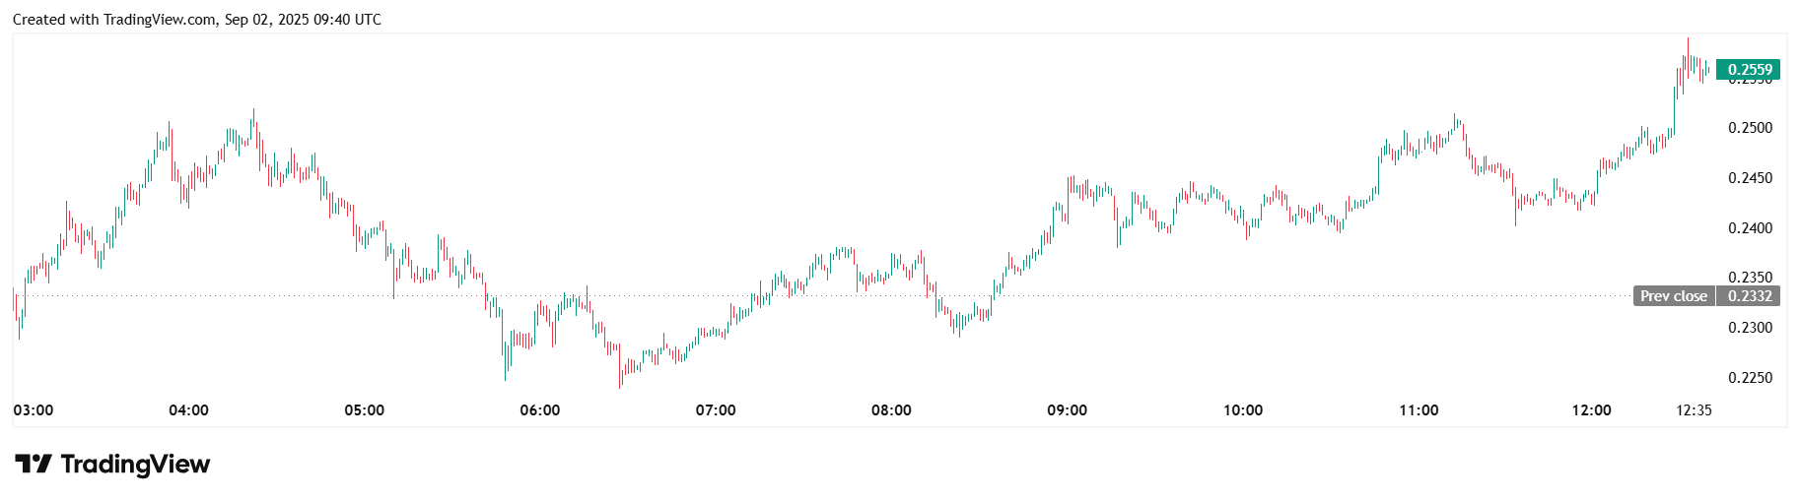Image resolution: width=1800 pixels, height=501 pixels.
Task: Click the 'Prev close' label
Action: pyautogui.click(x=1673, y=296)
